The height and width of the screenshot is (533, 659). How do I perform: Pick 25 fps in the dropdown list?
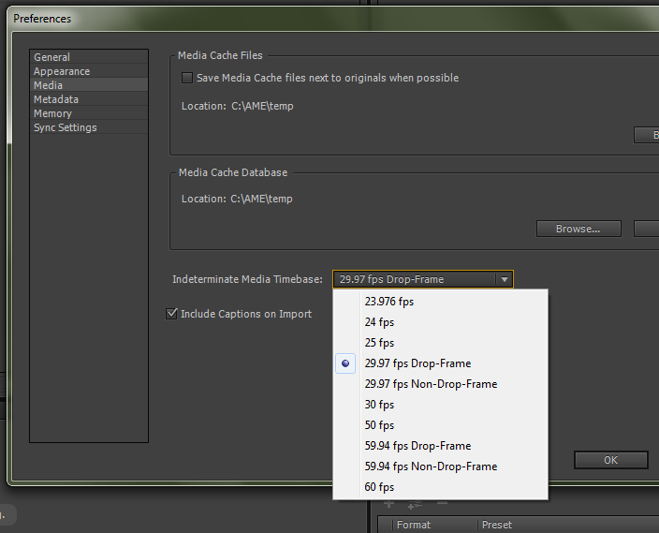[441, 343]
